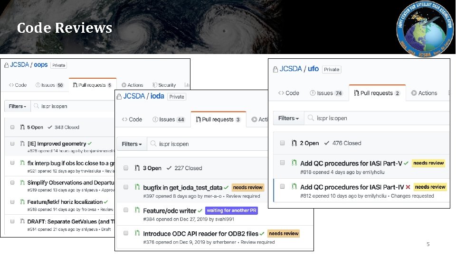
Task: Open Issues 74 tab in ufo repo
Action: pos(326,93)
